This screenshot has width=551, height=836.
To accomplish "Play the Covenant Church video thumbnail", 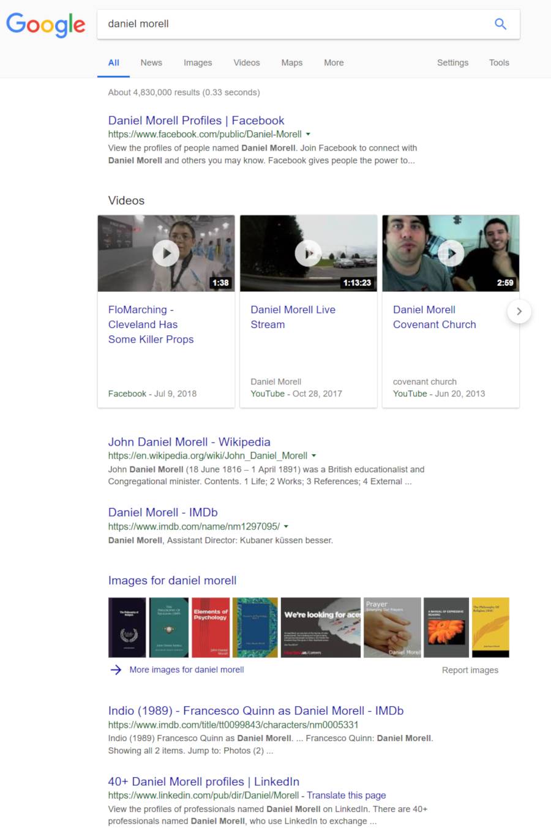I will (451, 253).
